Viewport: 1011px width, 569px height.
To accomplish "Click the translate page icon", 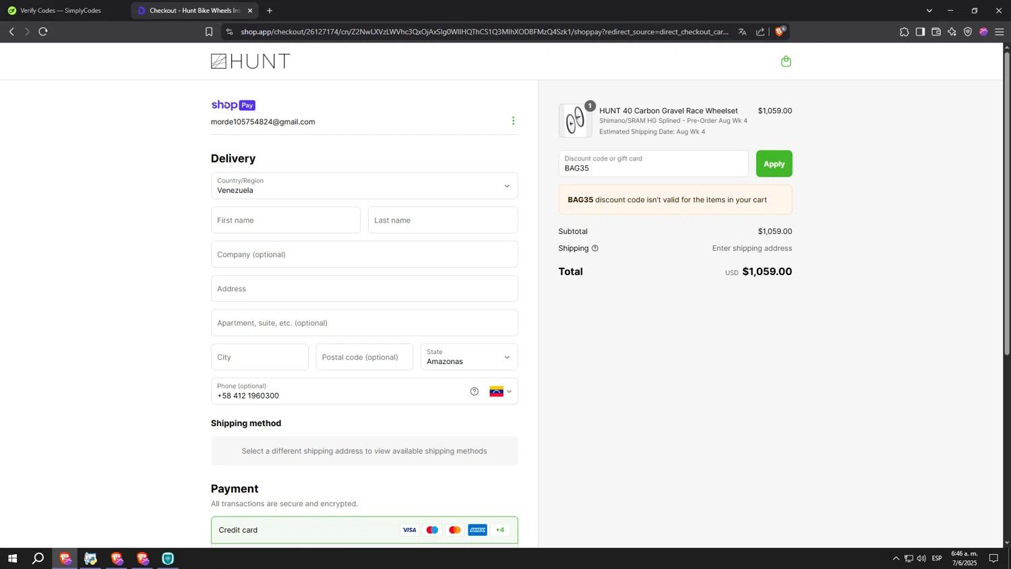I will pyautogui.click(x=742, y=32).
